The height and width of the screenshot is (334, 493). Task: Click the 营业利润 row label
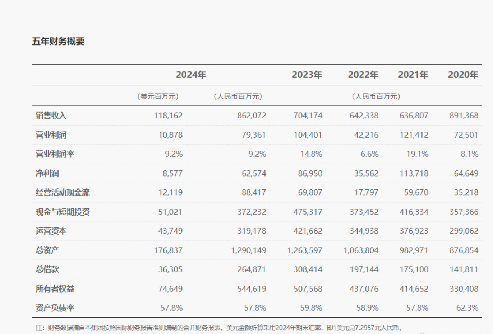51,135
